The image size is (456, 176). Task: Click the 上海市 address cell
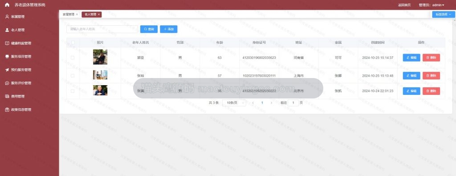click(x=299, y=75)
